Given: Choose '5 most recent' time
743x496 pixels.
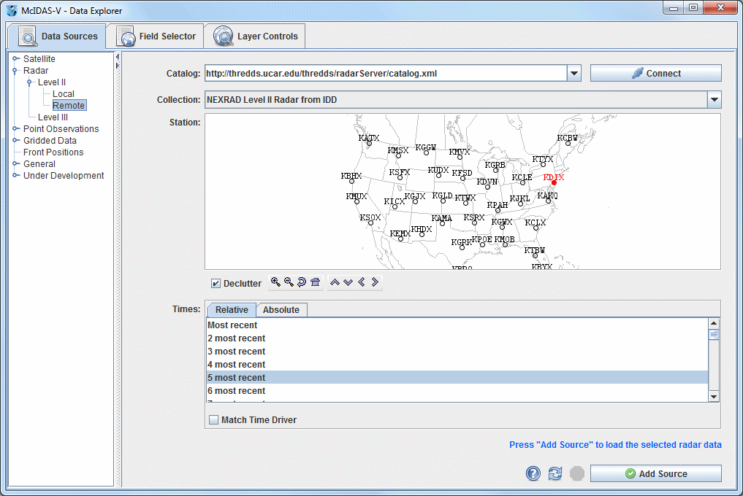Looking at the screenshot, I should pyautogui.click(x=458, y=378).
